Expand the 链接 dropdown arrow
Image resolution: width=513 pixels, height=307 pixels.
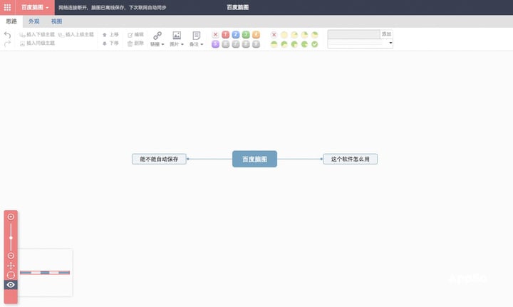tap(162, 44)
